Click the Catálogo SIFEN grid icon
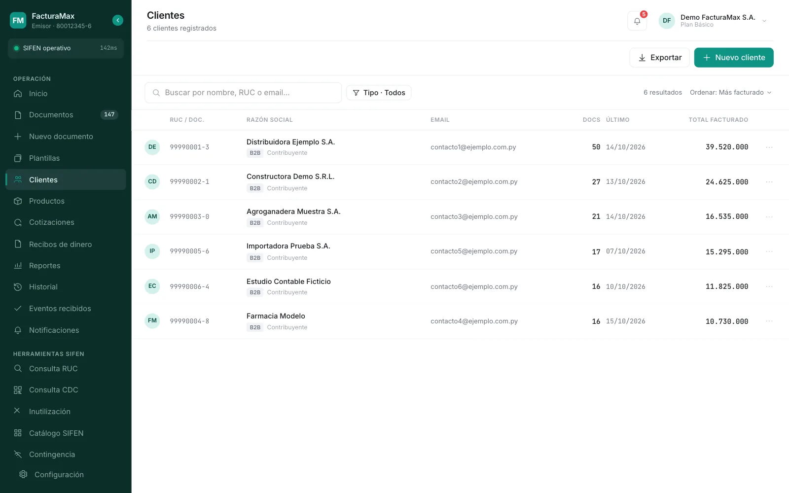This screenshot has width=789, height=493. (18, 433)
